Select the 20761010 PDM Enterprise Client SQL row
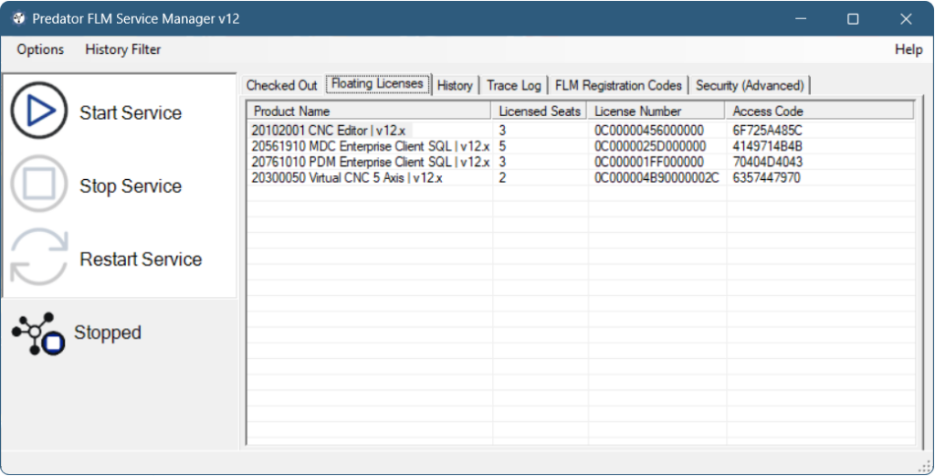The width and height of the screenshot is (935, 476). pos(582,162)
